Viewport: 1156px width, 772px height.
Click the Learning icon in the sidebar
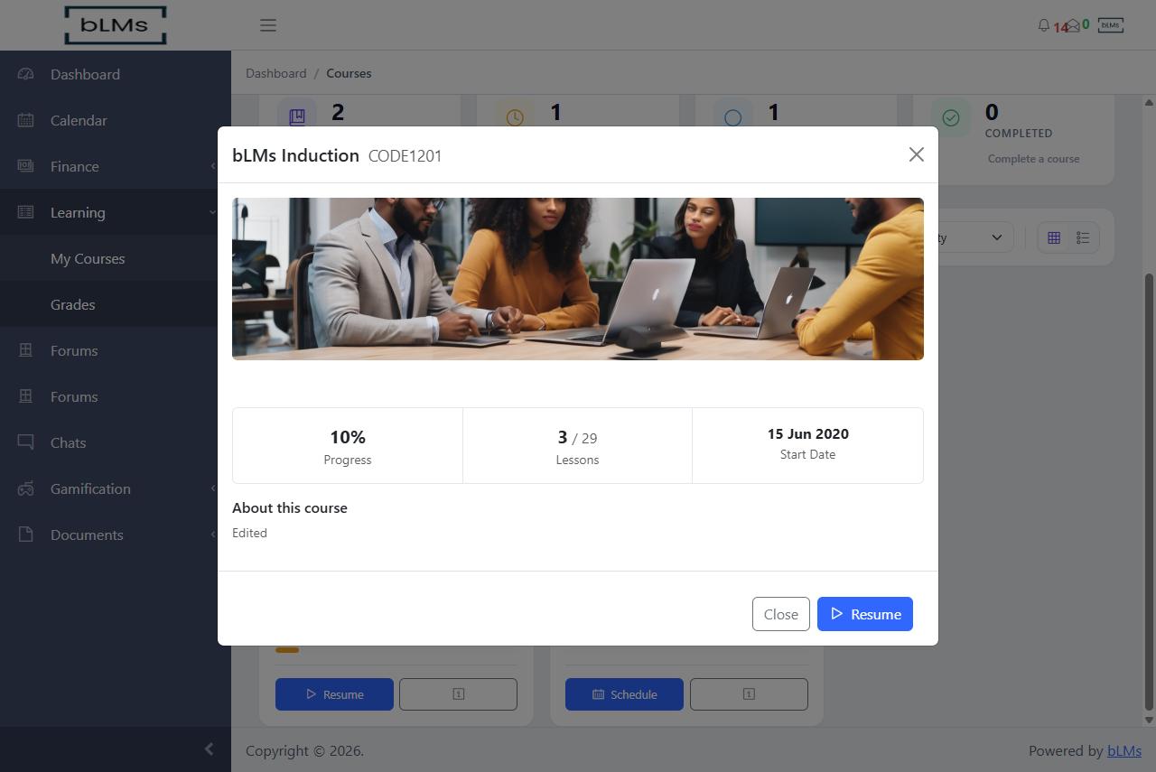(x=25, y=212)
